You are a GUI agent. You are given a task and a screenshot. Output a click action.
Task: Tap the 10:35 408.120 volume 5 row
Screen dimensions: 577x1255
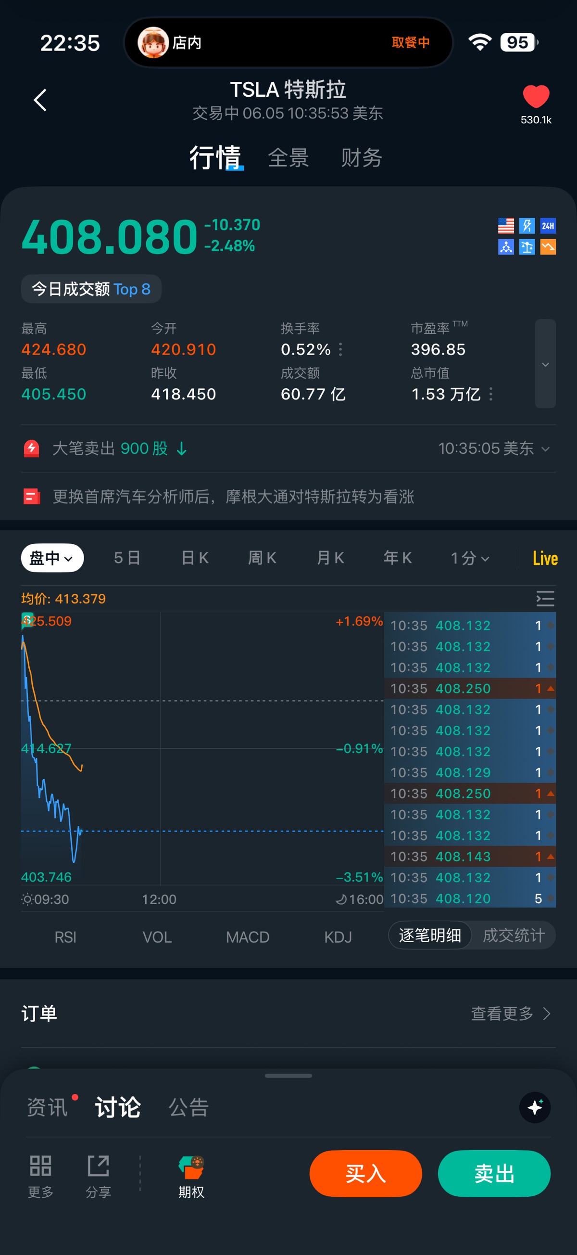coord(470,898)
